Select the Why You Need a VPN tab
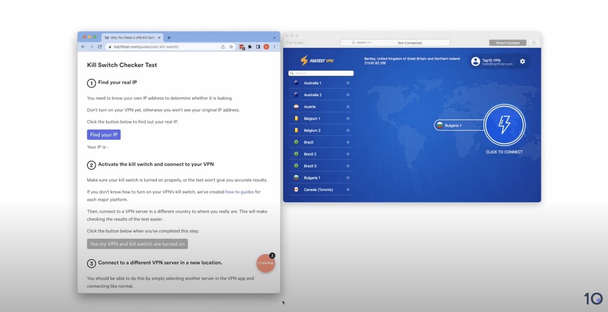 tap(132, 38)
